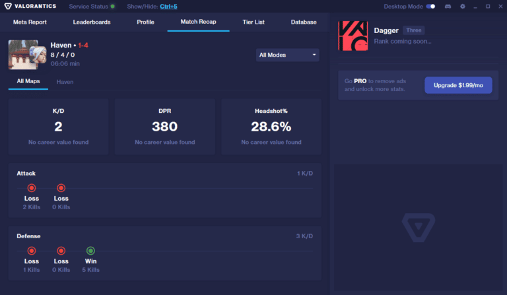Open settings via gear icon
The height and width of the screenshot is (295, 507).
(463, 7)
